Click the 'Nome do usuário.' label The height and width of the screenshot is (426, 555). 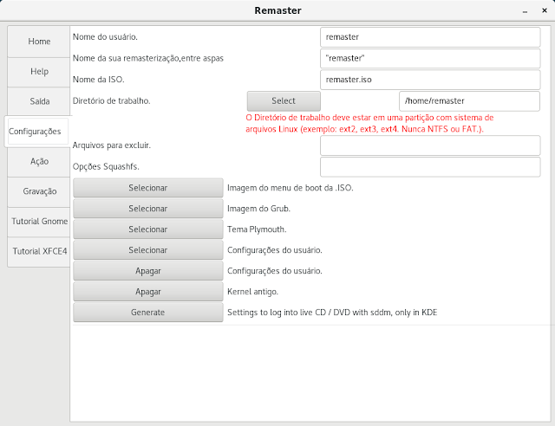105,37
